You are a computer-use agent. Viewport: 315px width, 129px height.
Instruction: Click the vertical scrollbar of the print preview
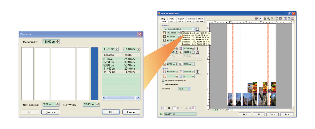(x=293, y=65)
